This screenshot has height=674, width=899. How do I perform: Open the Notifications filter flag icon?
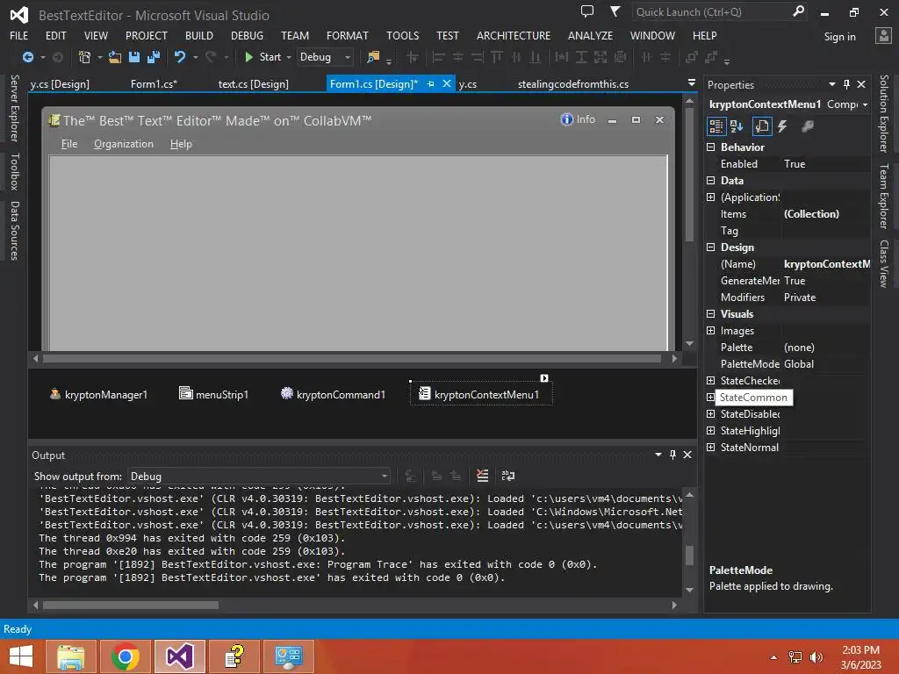[615, 11]
